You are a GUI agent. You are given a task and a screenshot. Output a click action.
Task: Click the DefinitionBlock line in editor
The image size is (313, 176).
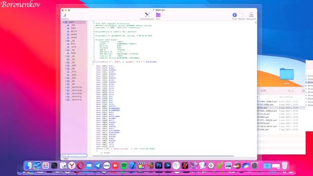[x=125, y=62]
